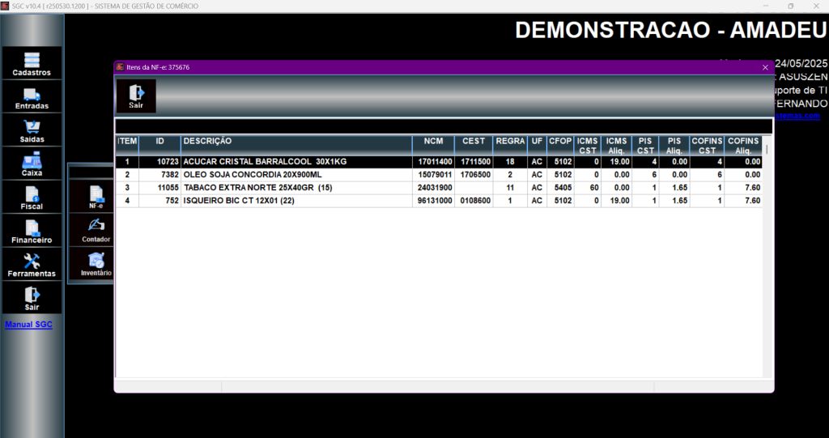
Task: Open the Entradas truck module
Action: click(32, 97)
